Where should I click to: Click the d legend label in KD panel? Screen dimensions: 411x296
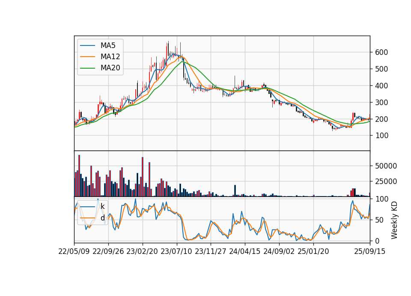point(103,218)
